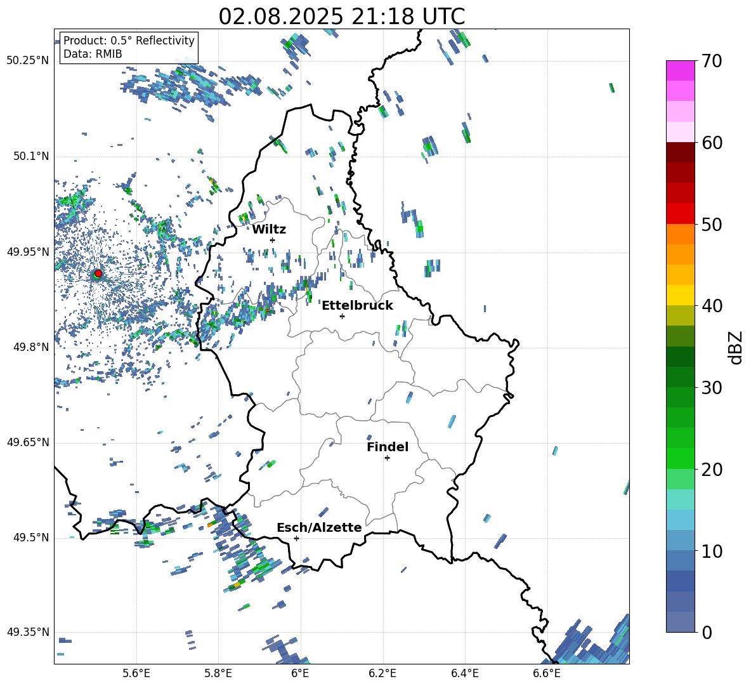Click the red radar site marker
The height and width of the screenshot is (686, 751).
coord(98,274)
